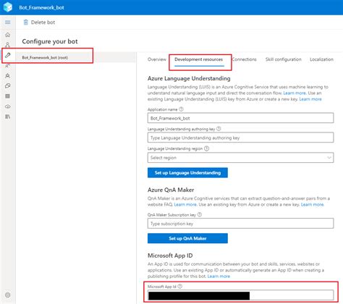Open the hamburger menu in sidebar
This screenshot has width=343, height=304.
coord(8,22)
